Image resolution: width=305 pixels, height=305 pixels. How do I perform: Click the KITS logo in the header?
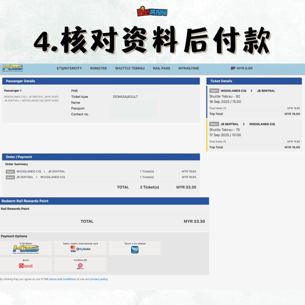pyautogui.click(x=13, y=68)
